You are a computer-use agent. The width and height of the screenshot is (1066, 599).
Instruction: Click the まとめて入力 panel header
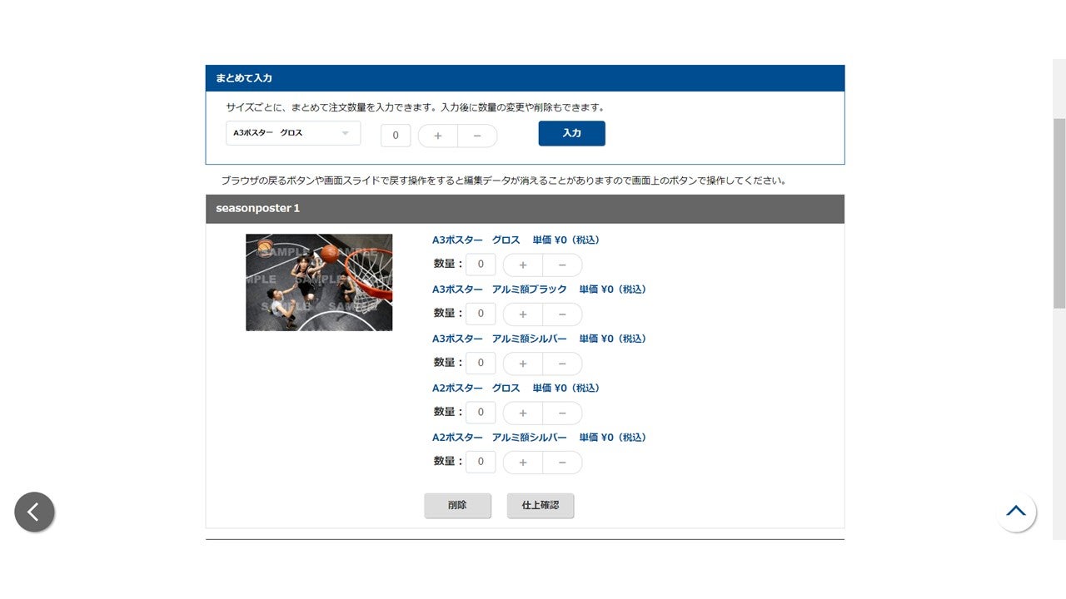(525, 78)
